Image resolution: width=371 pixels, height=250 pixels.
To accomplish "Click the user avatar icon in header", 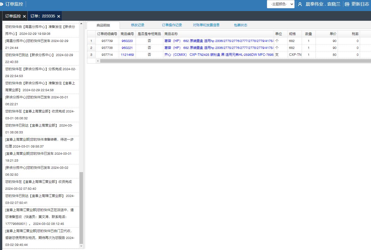I will pyautogui.click(x=300, y=4).
